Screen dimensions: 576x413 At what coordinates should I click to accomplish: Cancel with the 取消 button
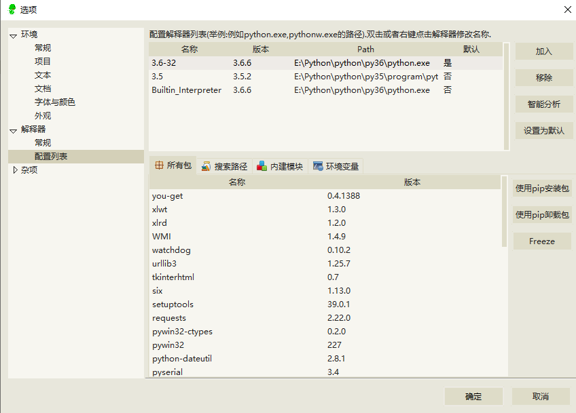coord(541,397)
